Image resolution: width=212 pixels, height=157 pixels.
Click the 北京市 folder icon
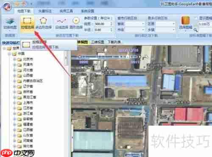[x=20, y=59]
